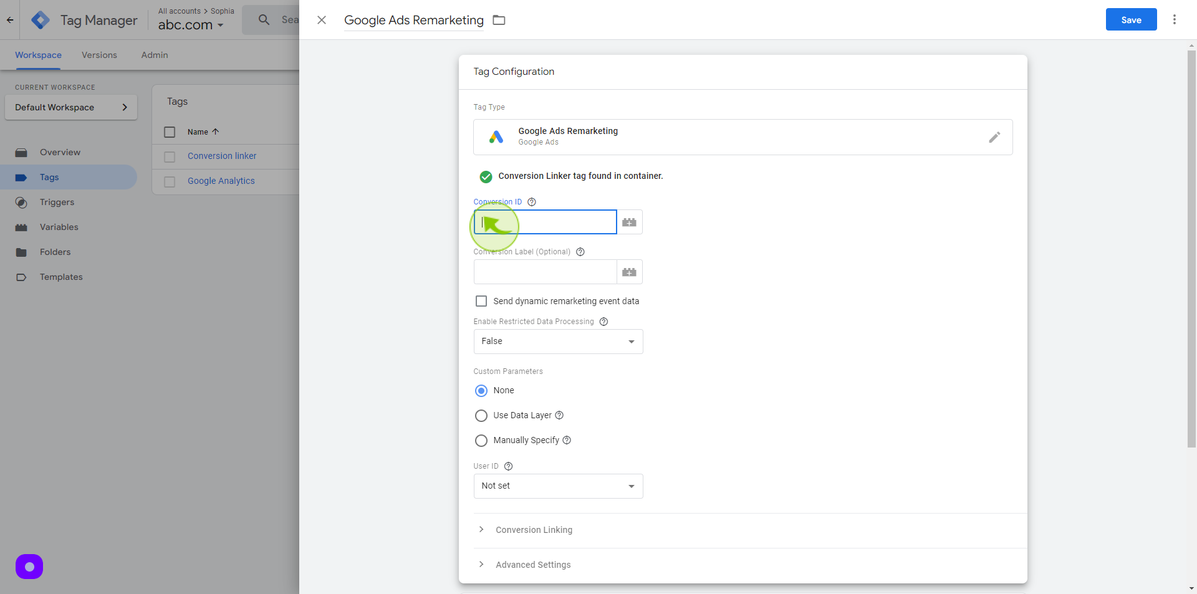
Task: Enable Send dynamic remarketing event data
Action: coord(481,301)
